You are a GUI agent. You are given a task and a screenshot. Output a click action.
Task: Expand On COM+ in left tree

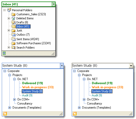14,99
